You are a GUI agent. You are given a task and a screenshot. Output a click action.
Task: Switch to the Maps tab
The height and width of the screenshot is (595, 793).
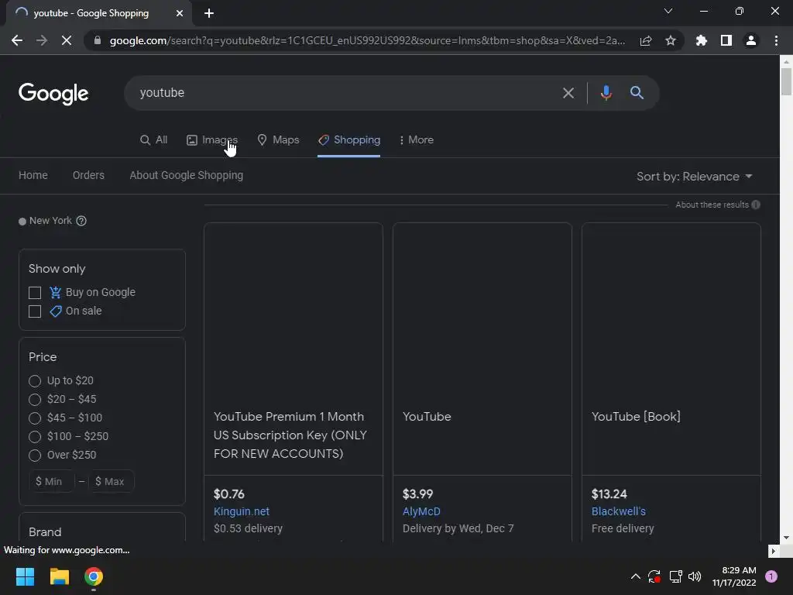[x=278, y=140]
